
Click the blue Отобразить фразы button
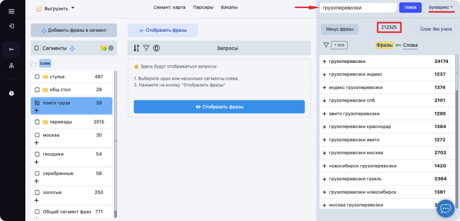tap(219, 107)
